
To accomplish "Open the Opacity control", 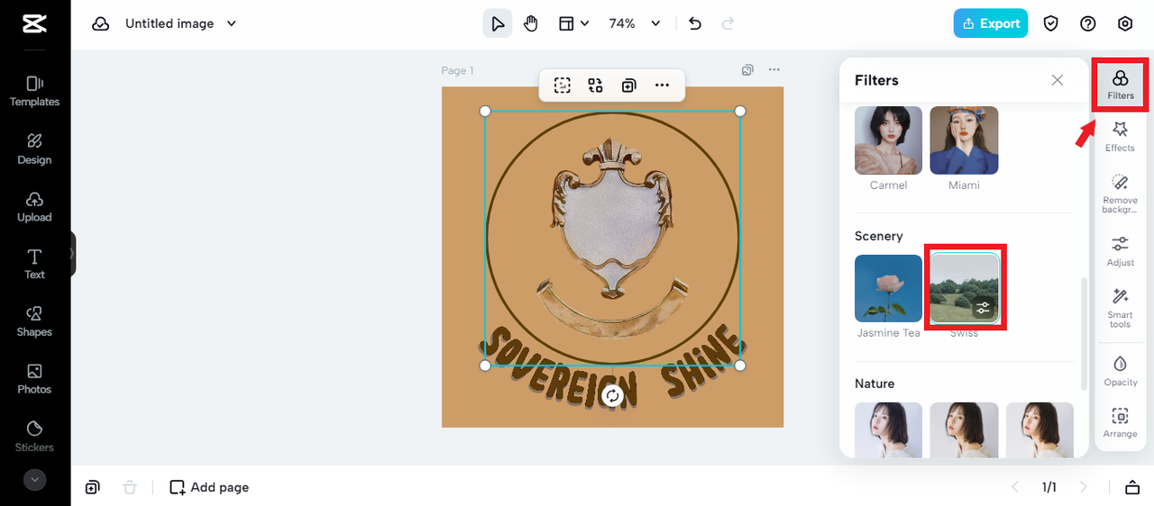I will pos(1121,370).
